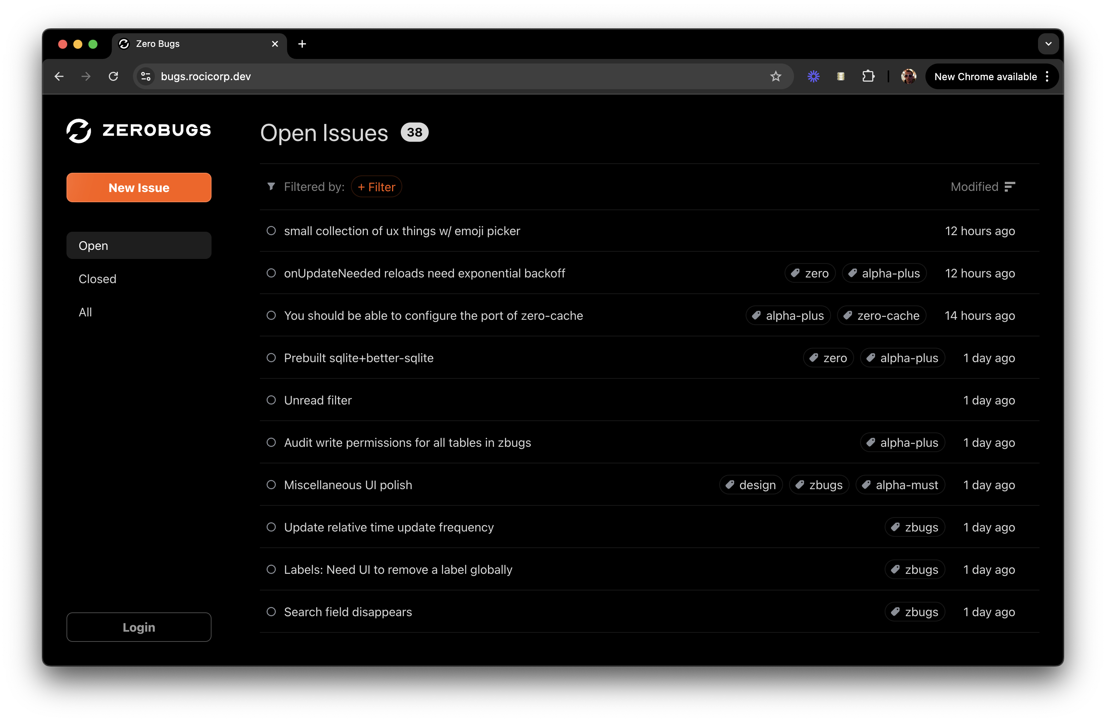Open the Chrome profile avatar

click(908, 76)
